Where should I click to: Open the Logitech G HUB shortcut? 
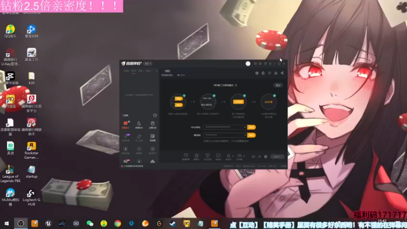32,197
